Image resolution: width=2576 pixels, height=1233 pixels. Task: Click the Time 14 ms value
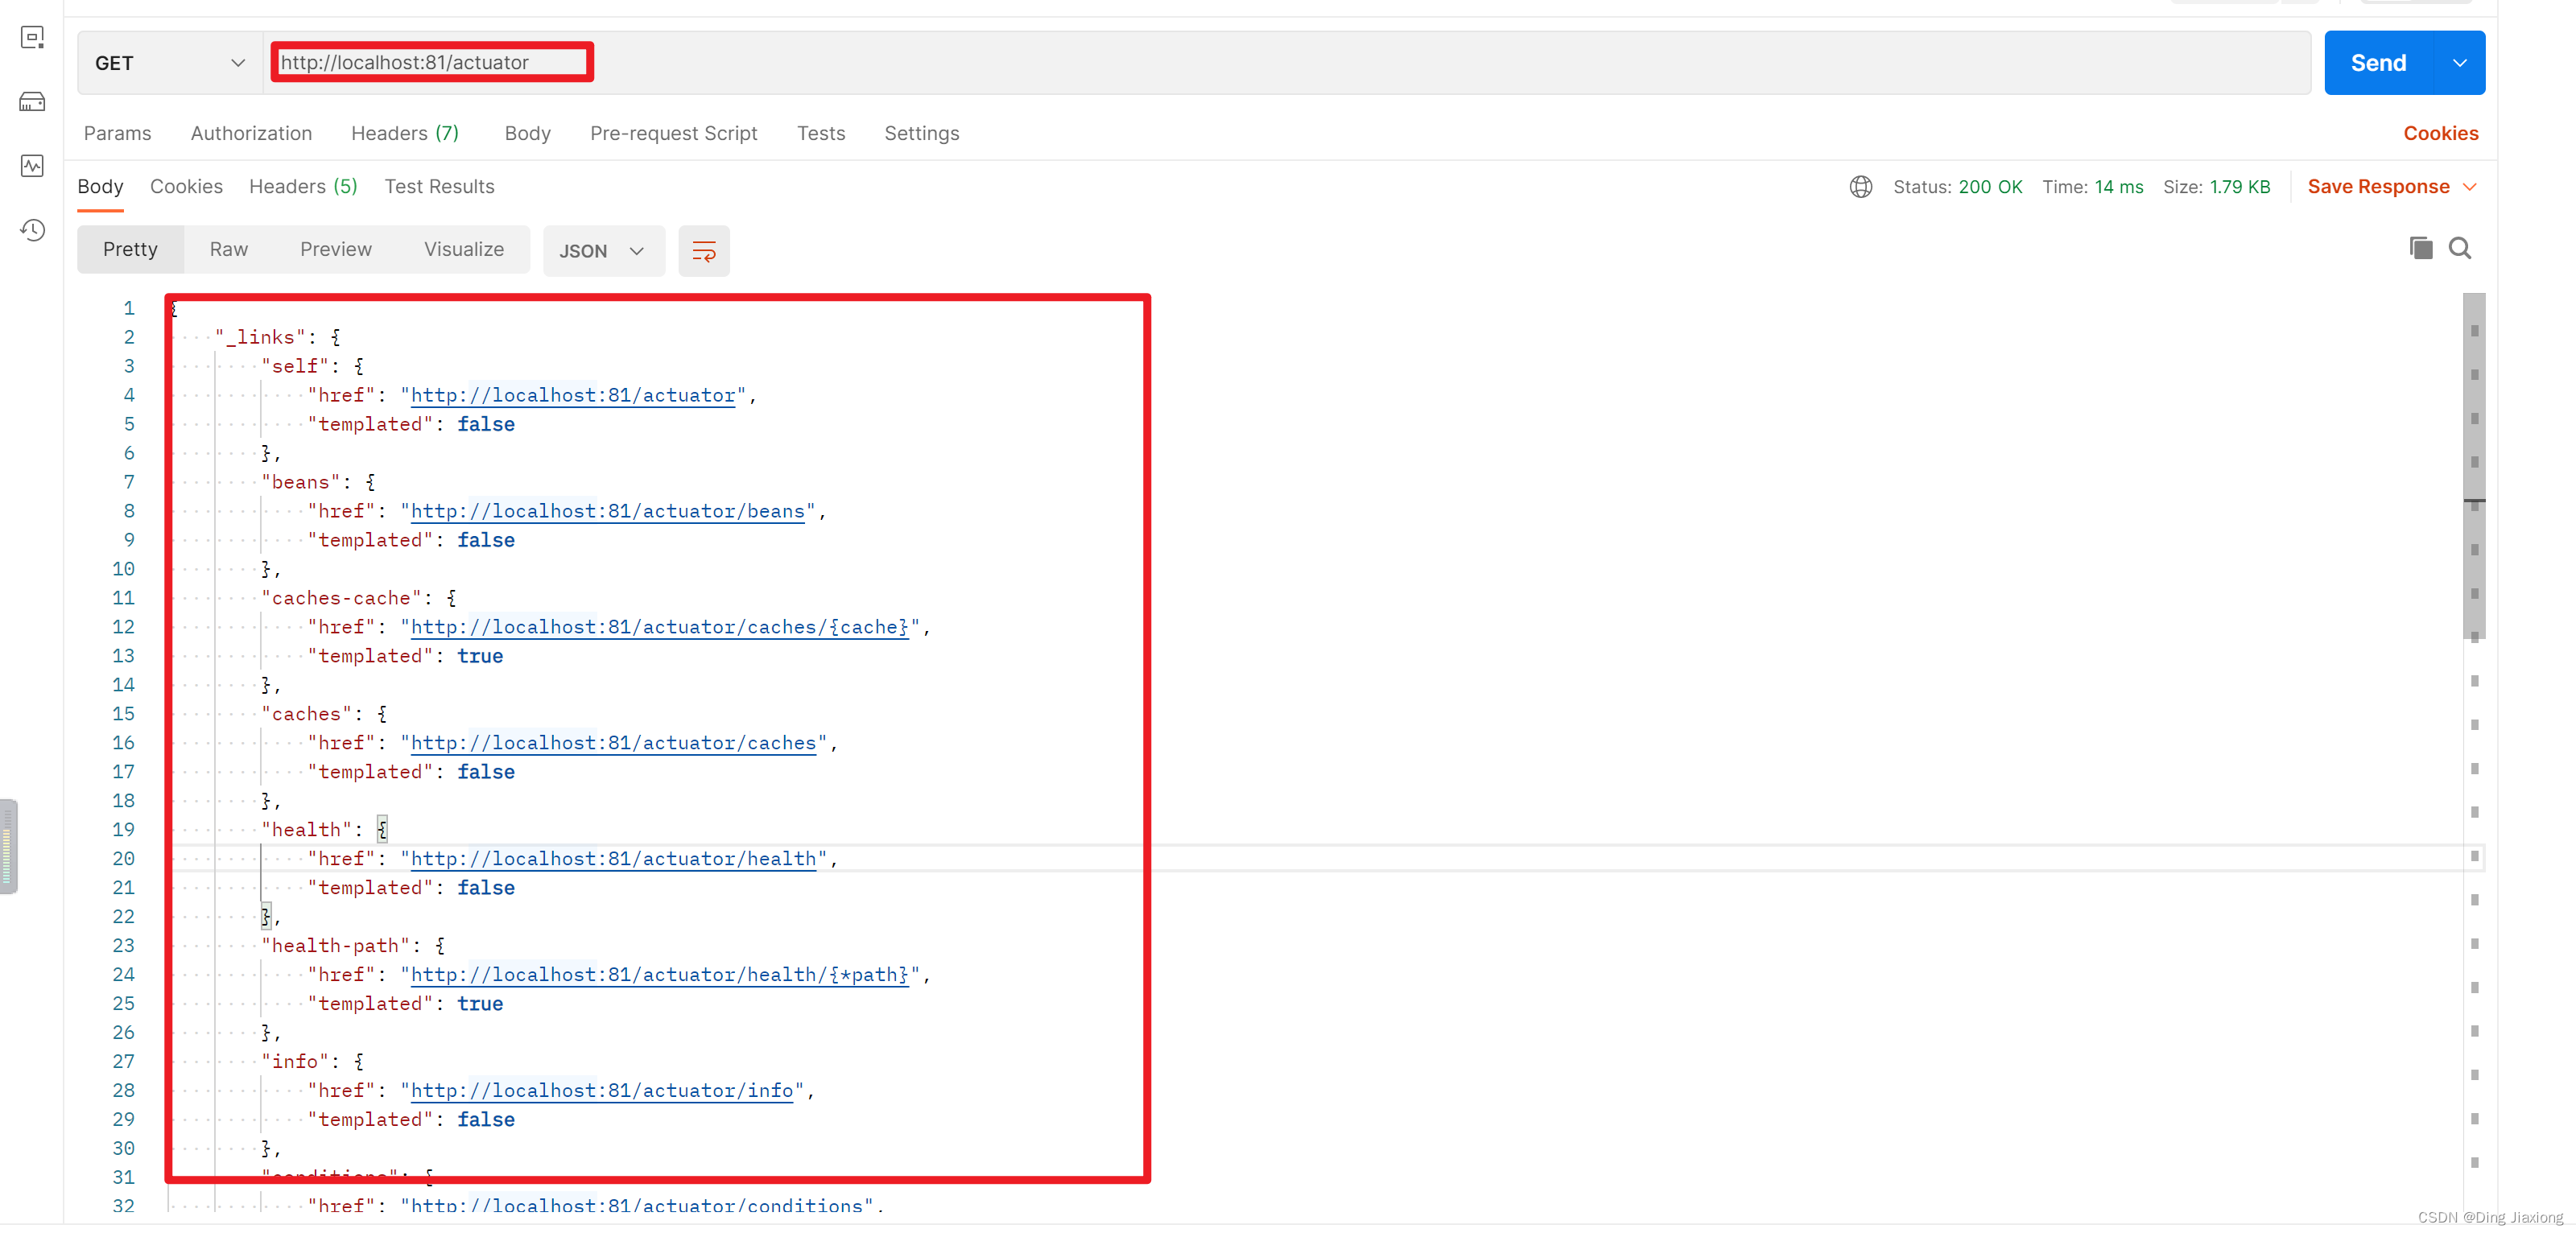[x=2119, y=187]
